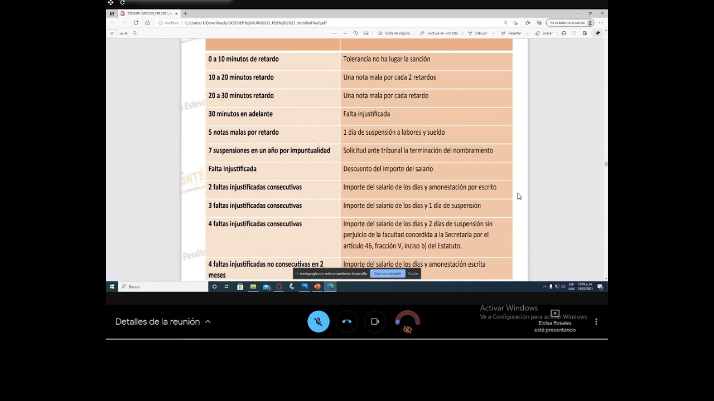Screen dimensions: 714x401
Task: Start Lectura en voz alta
Action: click(439, 33)
